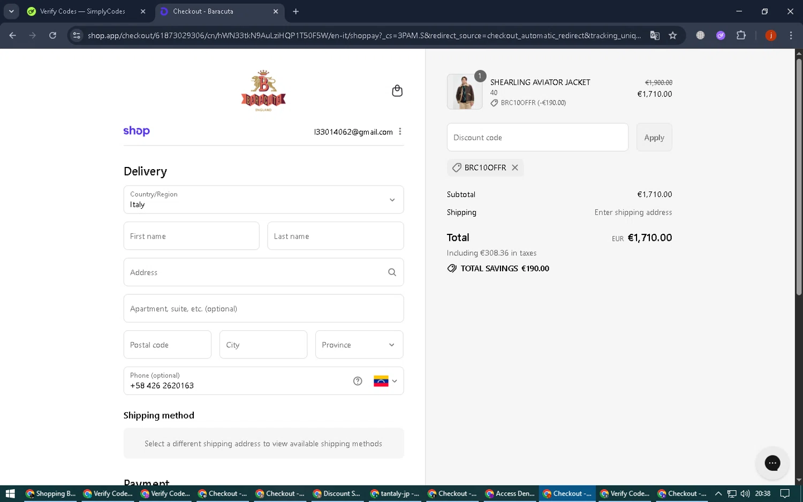Open phone country flag selector
This screenshot has width=803, height=502.
pyautogui.click(x=385, y=381)
